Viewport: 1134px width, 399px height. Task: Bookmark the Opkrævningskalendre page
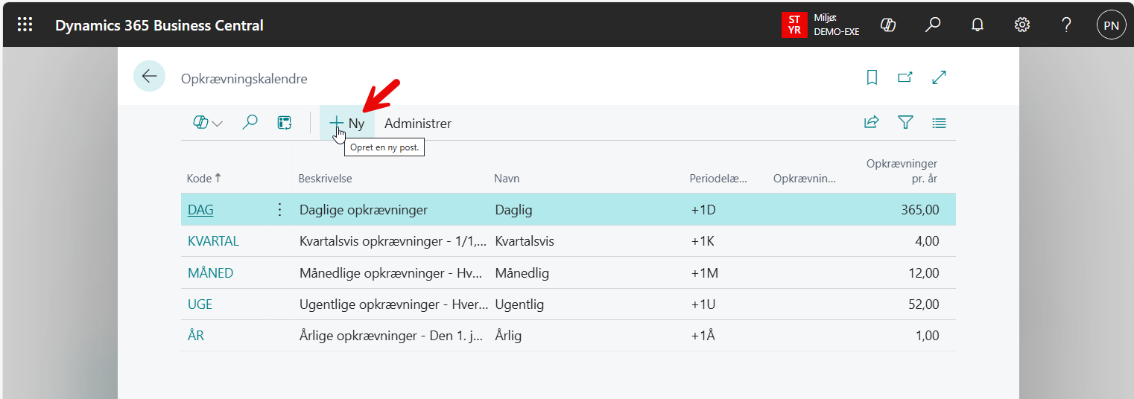click(x=872, y=77)
